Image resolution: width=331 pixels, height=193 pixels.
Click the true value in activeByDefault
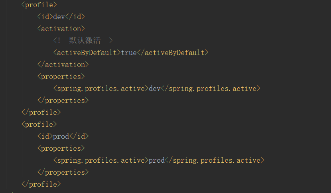pyautogui.click(x=129, y=53)
